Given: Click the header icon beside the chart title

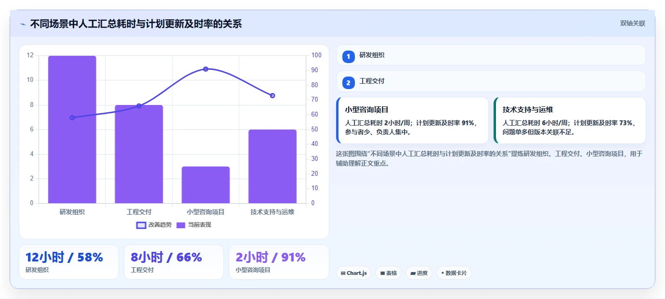Looking at the screenshot, I should point(23,24).
